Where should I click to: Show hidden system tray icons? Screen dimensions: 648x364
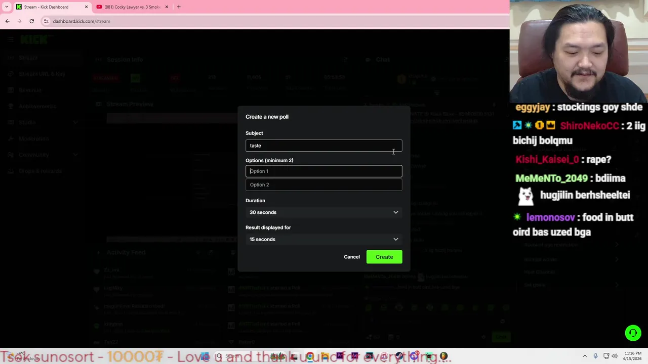point(585,356)
